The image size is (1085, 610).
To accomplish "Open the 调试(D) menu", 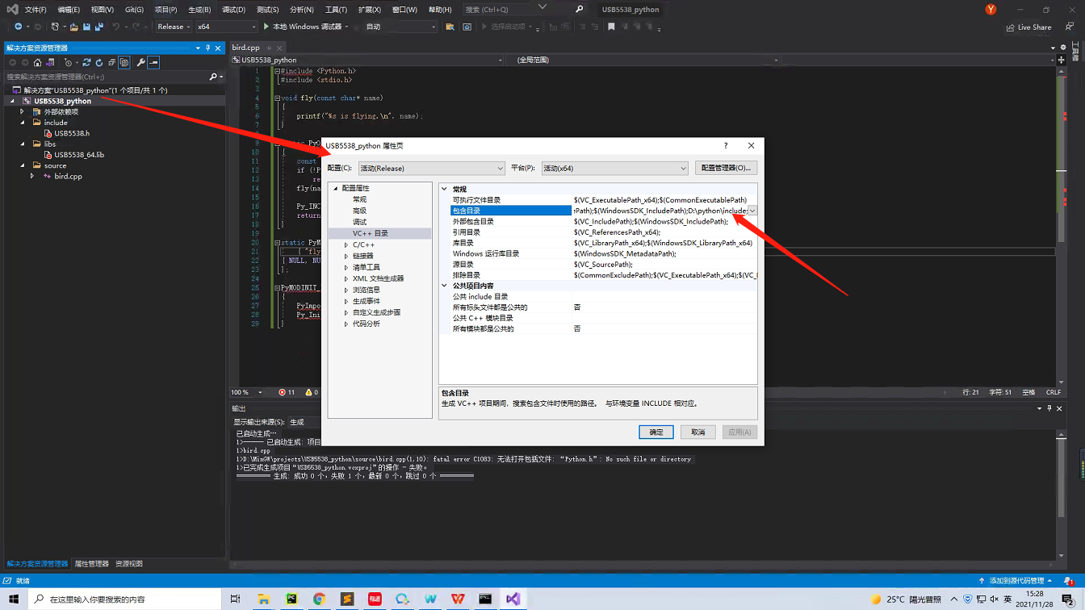I will [x=232, y=10].
